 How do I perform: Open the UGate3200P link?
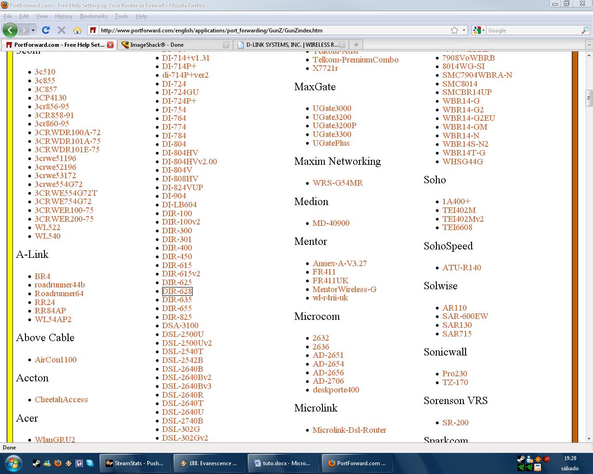click(334, 125)
